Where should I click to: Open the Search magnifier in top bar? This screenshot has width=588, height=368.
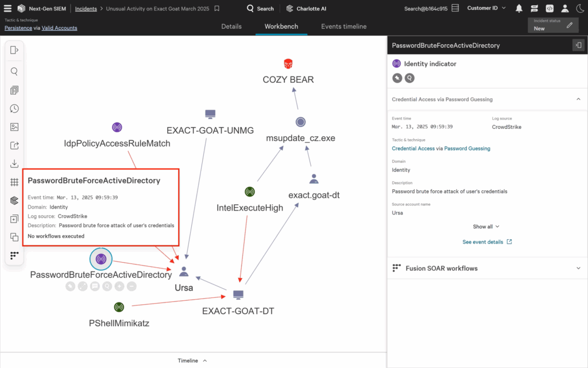click(x=260, y=8)
